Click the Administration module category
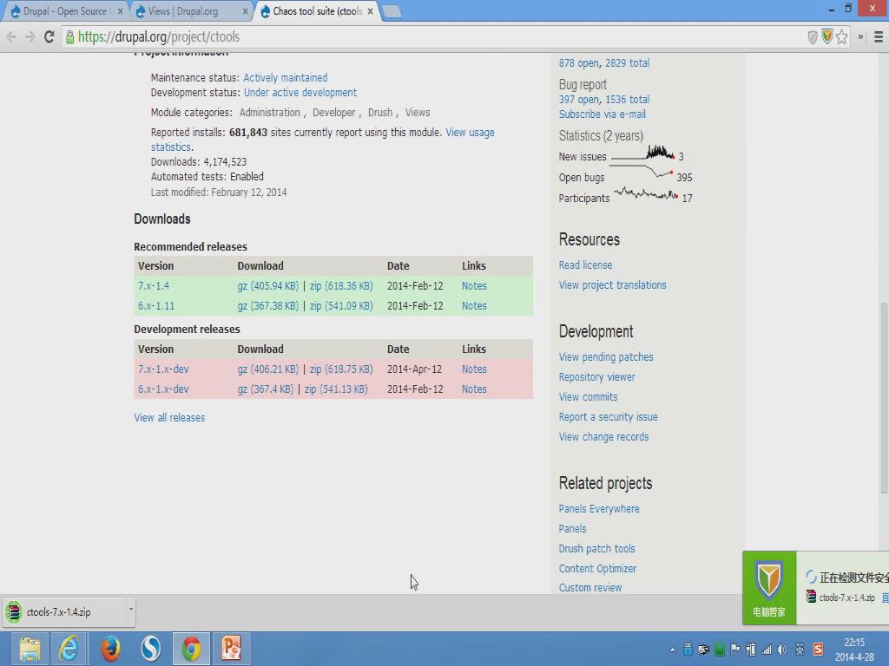 coord(269,113)
